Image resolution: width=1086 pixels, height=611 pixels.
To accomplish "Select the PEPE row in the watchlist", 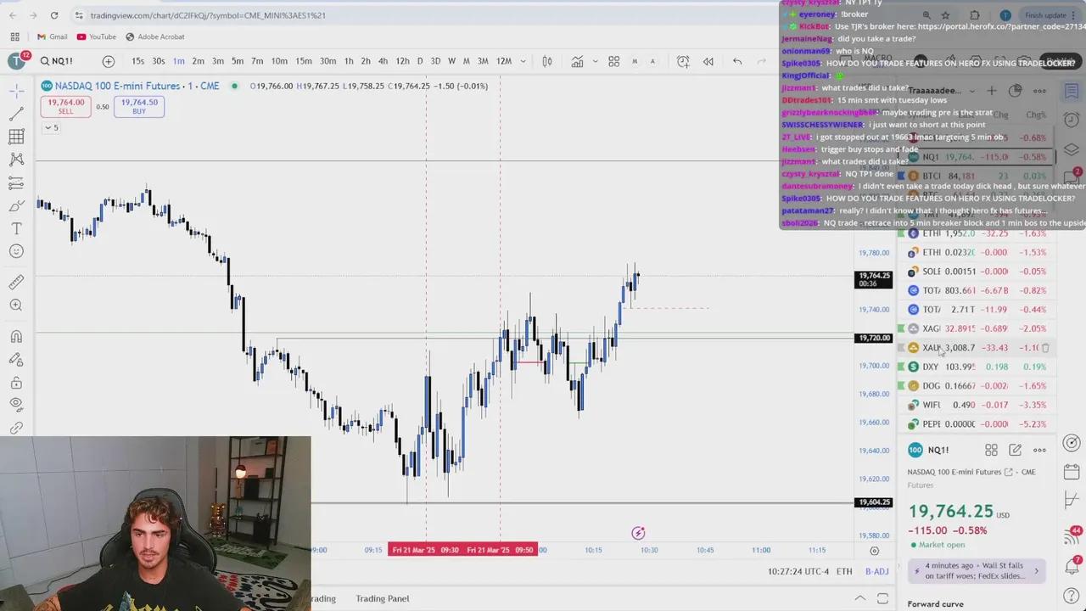I will pyautogui.click(x=979, y=424).
